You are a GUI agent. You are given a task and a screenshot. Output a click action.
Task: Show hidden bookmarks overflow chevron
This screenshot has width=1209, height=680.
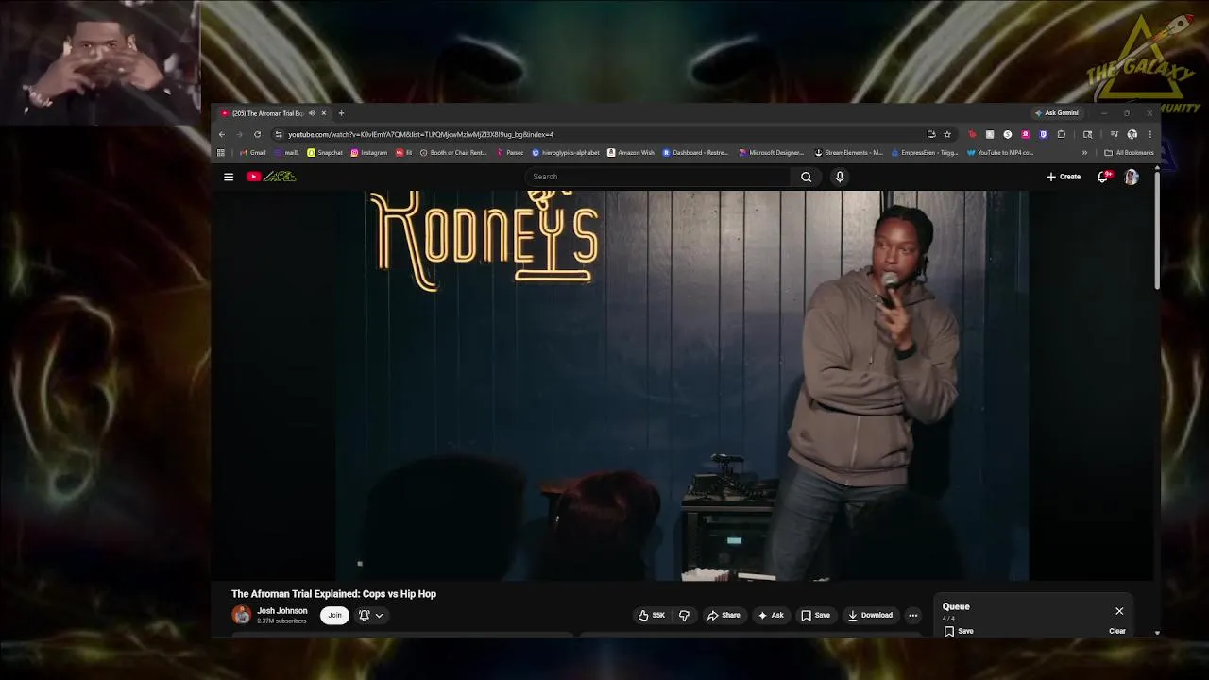(x=1084, y=152)
